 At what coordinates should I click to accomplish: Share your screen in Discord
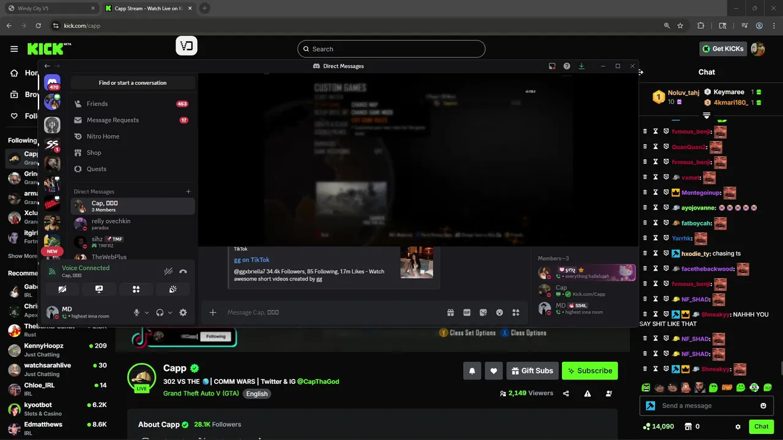coord(99,289)
